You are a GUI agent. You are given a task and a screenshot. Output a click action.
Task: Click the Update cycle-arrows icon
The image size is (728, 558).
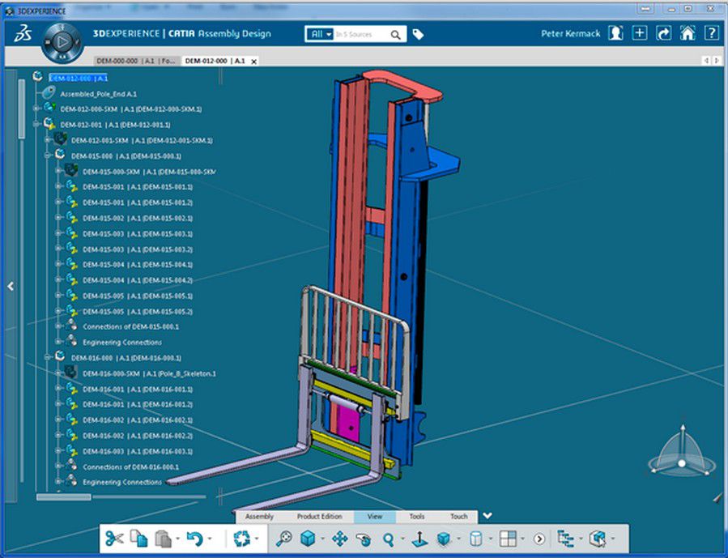point(241,539)
